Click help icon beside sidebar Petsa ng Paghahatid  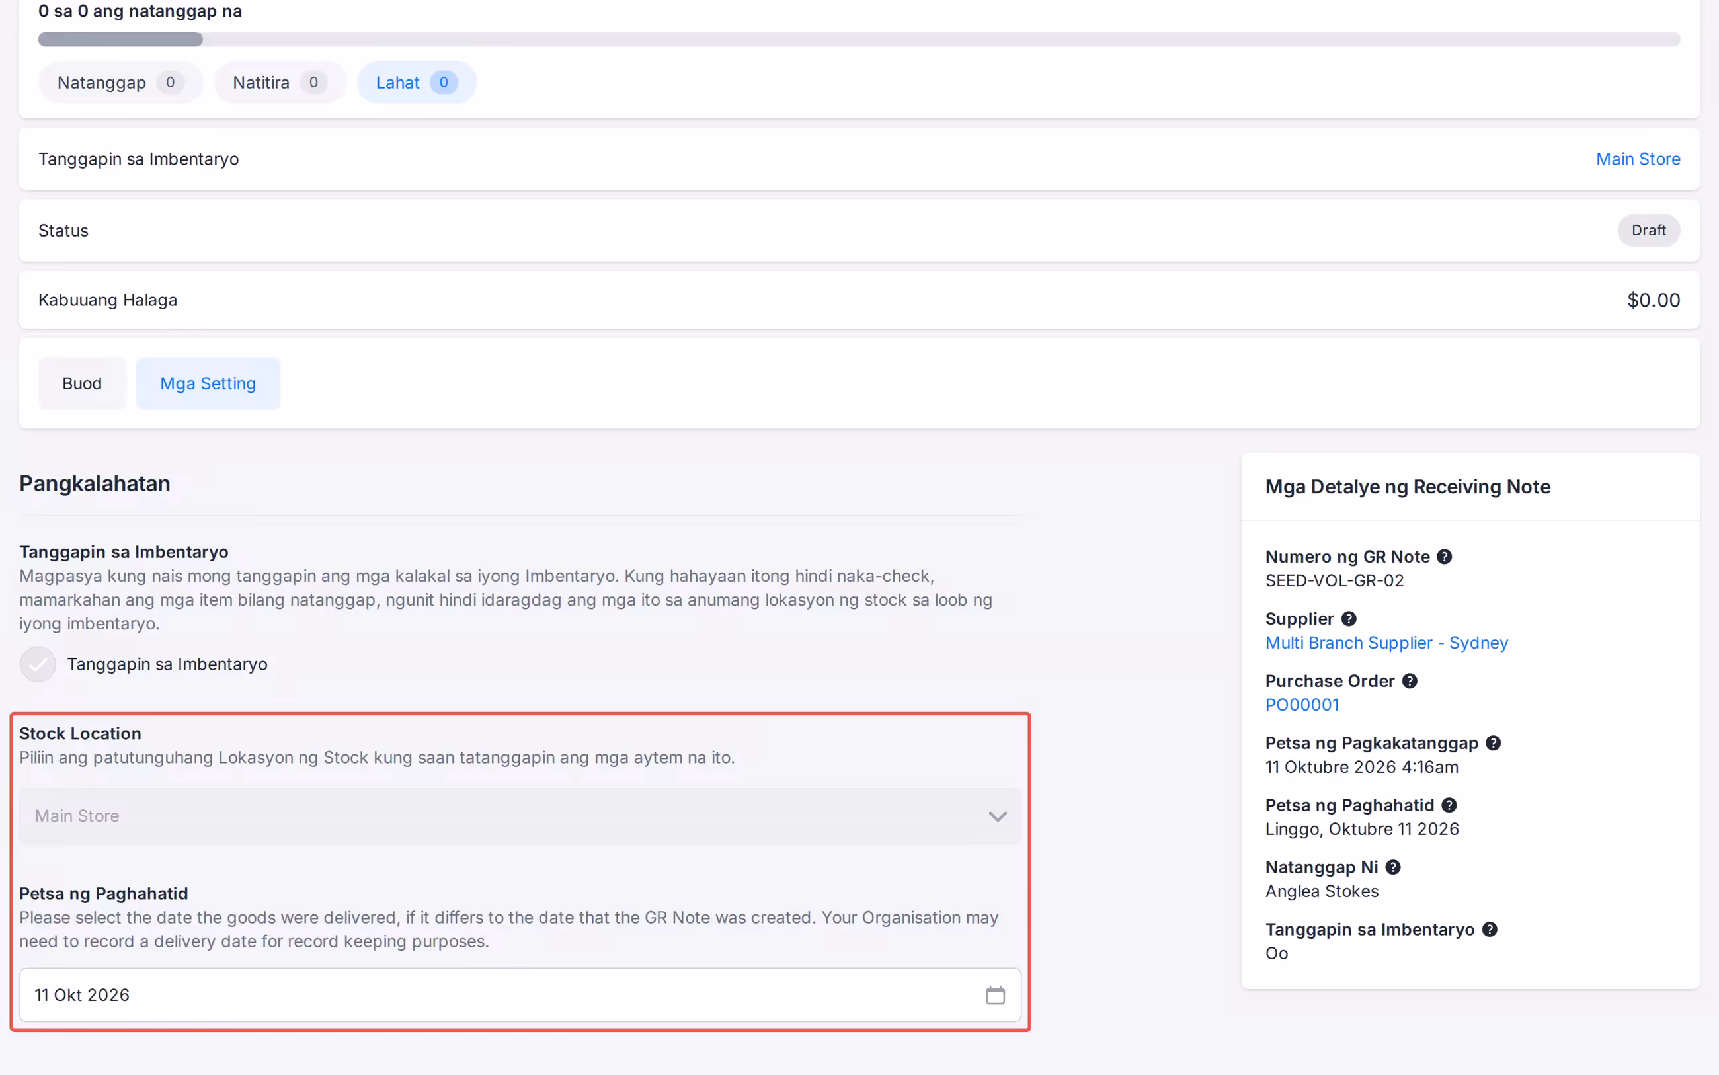click(1449, 805)
